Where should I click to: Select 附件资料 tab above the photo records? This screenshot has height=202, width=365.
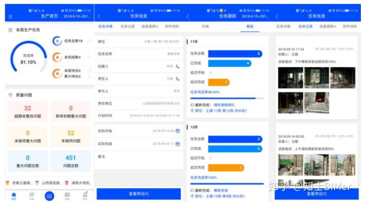[350, 26]
